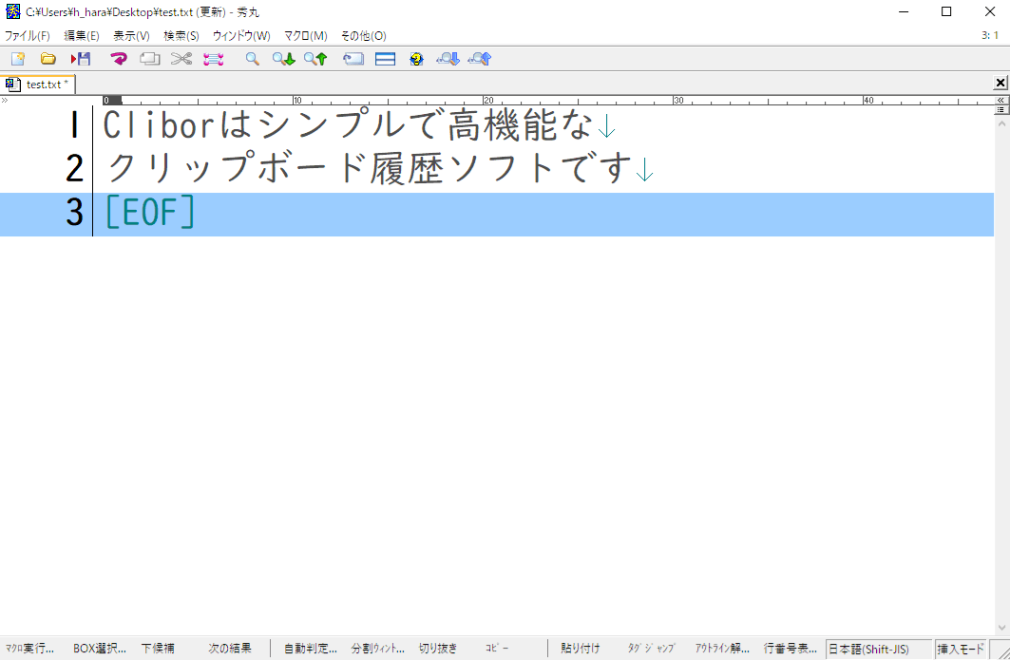1010x660 pixels.
Task: Click 次の結果 function key button
Action: 230,649
